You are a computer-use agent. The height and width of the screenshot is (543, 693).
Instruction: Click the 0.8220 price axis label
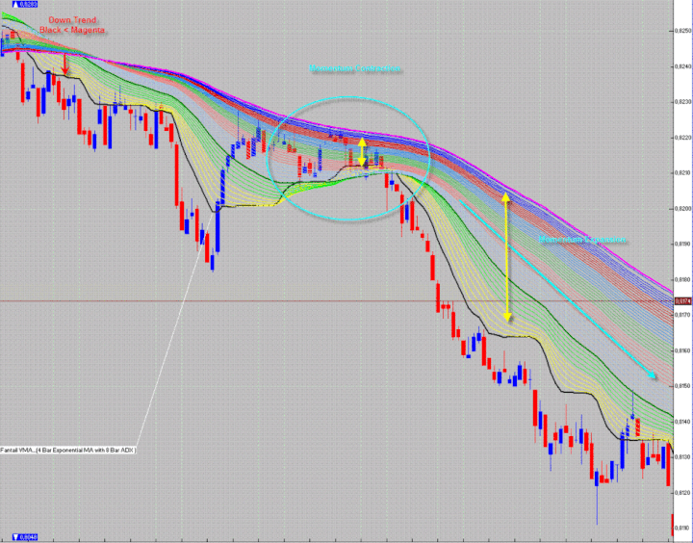coord(682,138)
